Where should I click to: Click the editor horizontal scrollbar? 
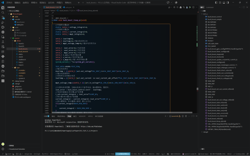coord(122,113)
